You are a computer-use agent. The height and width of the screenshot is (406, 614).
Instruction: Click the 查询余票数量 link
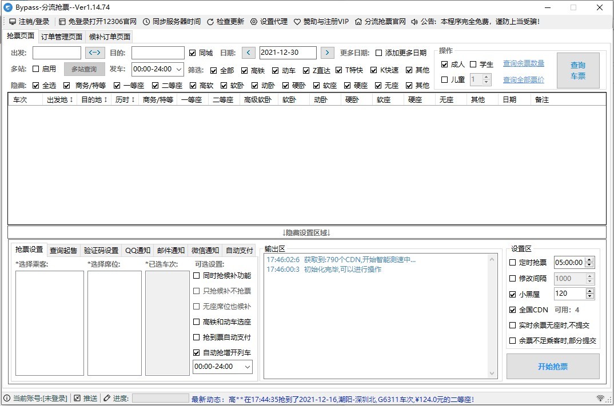(x=524, y=64)
